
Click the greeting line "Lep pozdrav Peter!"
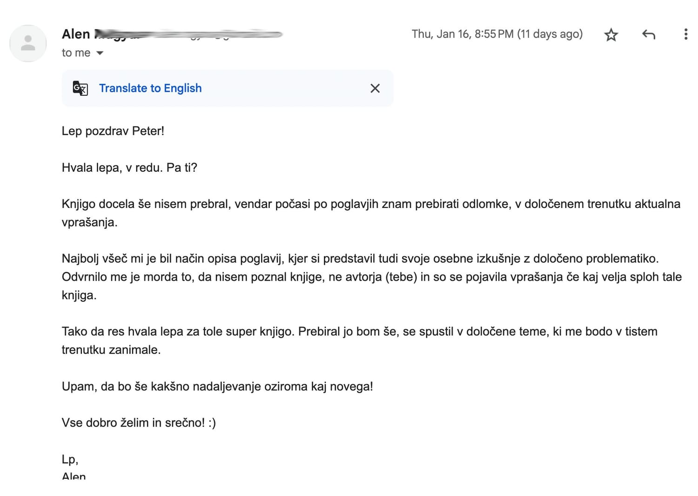pyautogui.click(x=113, y=131)
